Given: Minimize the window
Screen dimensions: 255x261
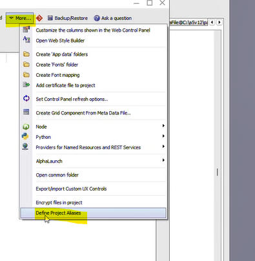Looking at the screenshot, I should click(136, 3).
